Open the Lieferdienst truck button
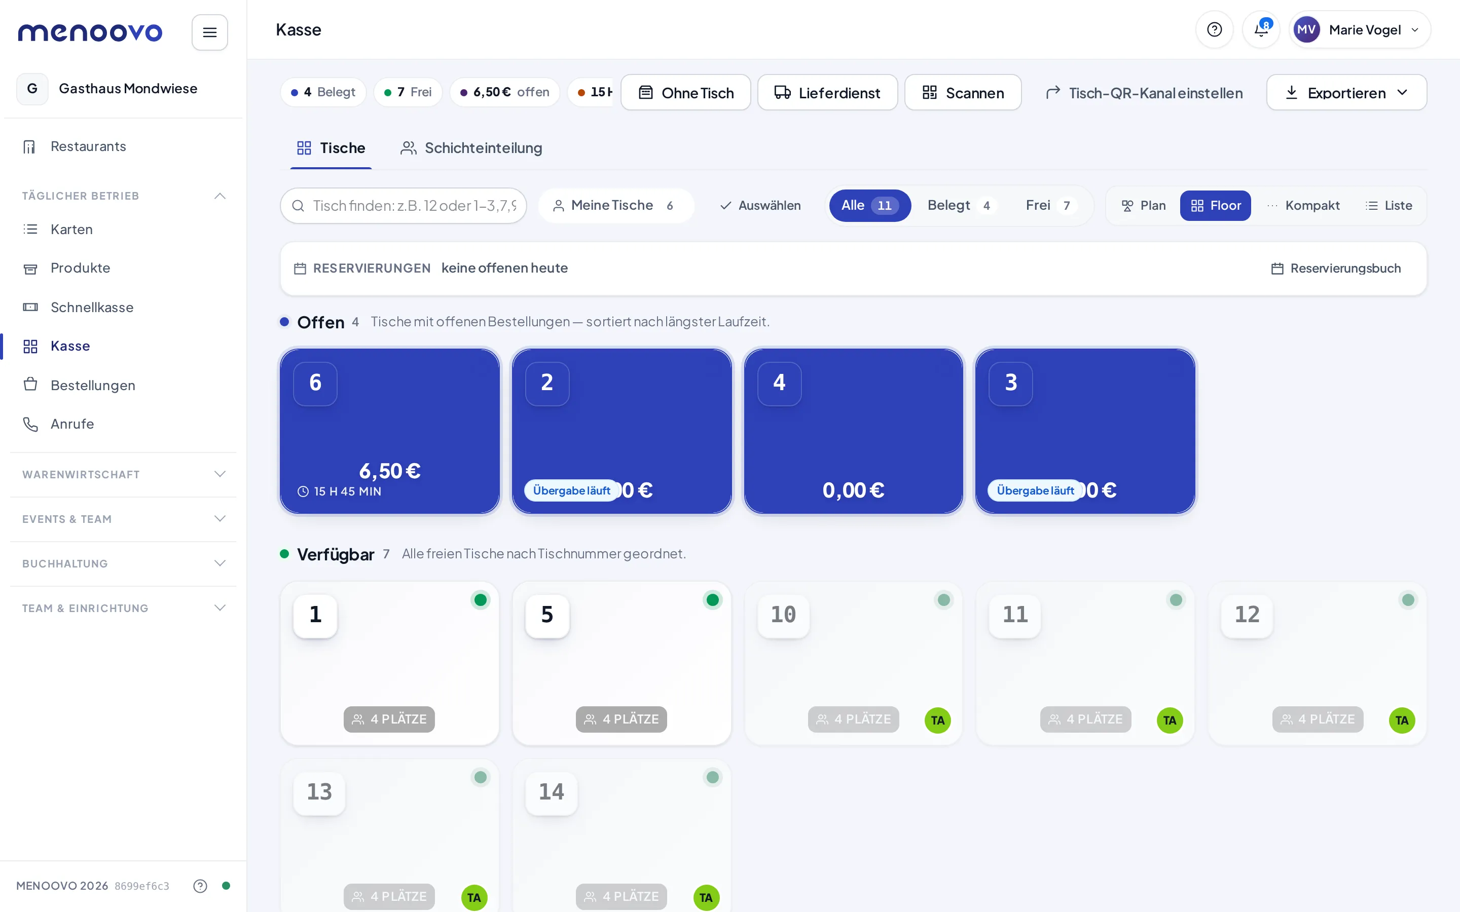 827,92
